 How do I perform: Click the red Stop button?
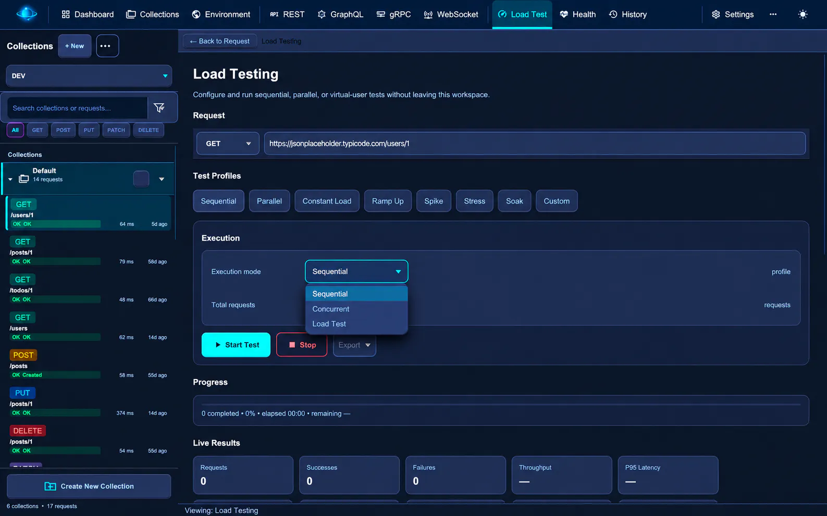click(302, 345)
